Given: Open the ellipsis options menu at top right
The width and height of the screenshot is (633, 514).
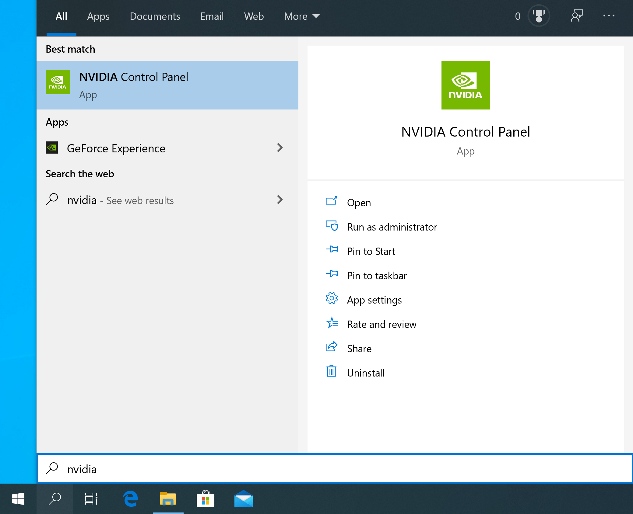Looking at the screenshot, I should (x=609, y=16).
